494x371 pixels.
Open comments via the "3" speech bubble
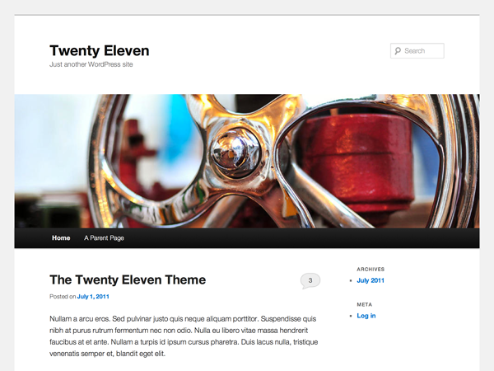pyautogui.click(x=310, y=280)
